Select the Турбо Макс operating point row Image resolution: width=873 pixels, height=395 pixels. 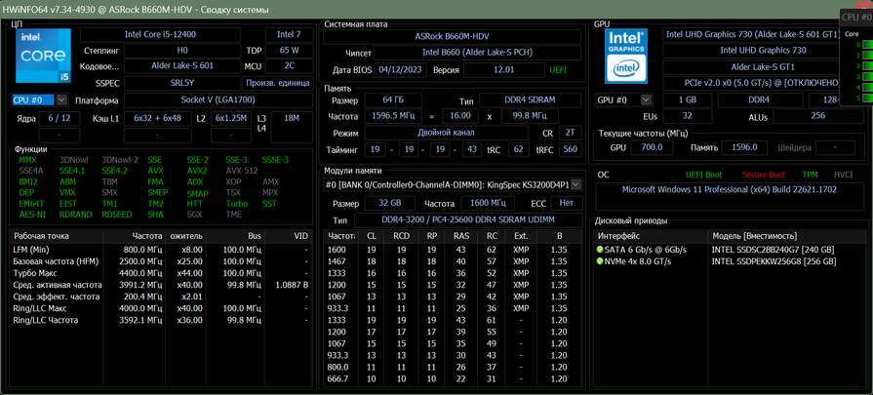click(160, 273)
